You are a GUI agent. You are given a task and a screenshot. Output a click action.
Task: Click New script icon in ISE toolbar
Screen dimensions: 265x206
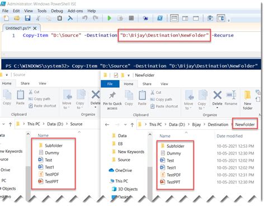pos(6,18)
